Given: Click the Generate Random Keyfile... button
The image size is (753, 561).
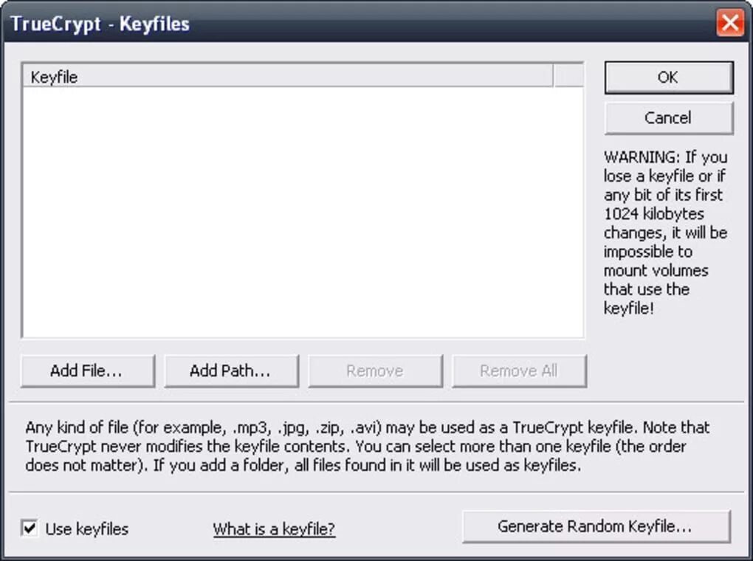Looking at the screenshot, I should point(596,526).
